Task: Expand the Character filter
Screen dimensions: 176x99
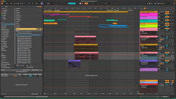Action: (19, 16)
